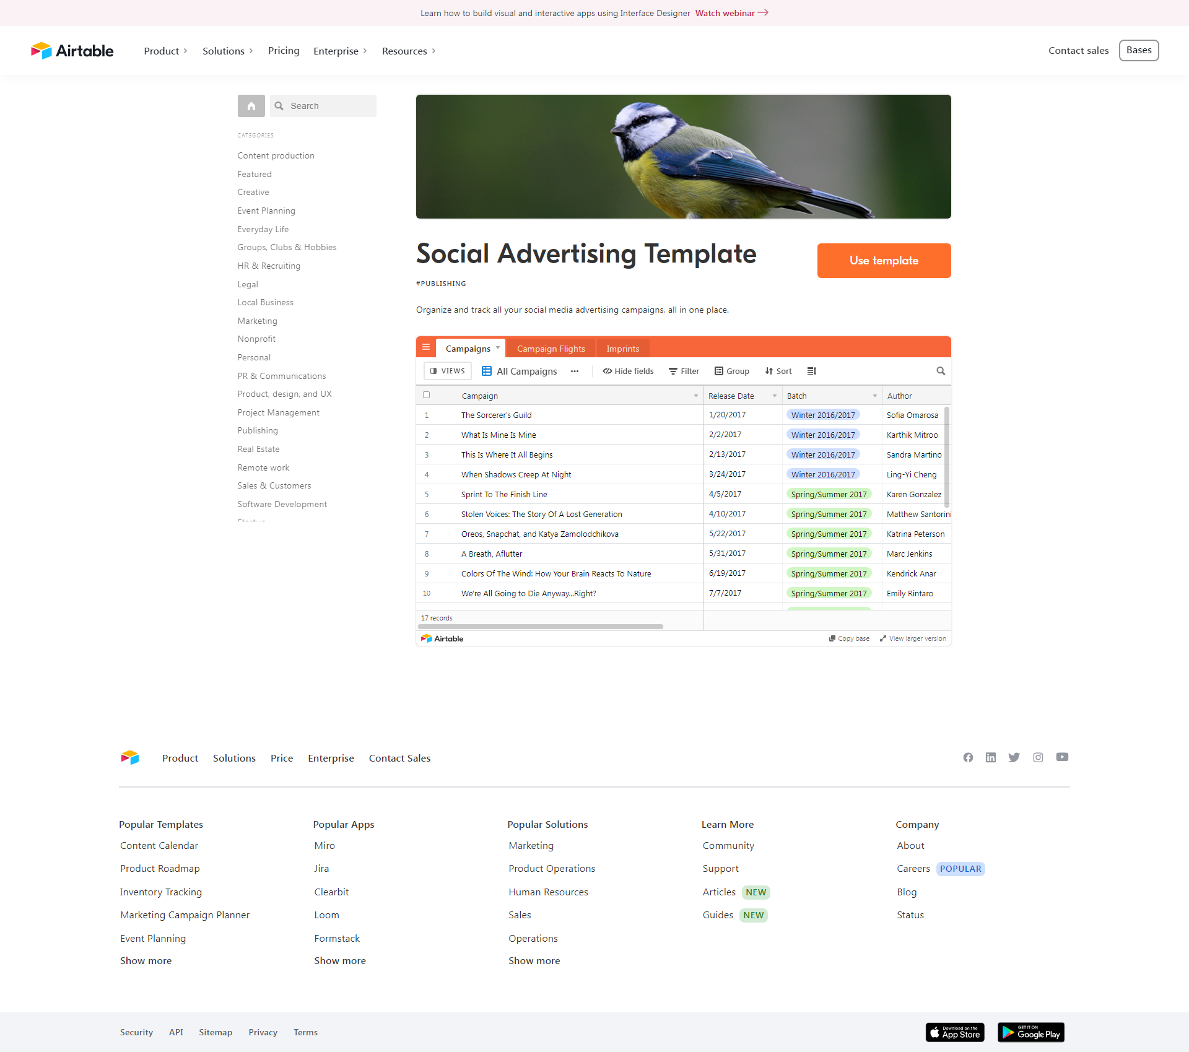Click the search magnifier in the embedded table toolbar
Viewport: 1189px width, 1052px height.
(x=941, y=371)
